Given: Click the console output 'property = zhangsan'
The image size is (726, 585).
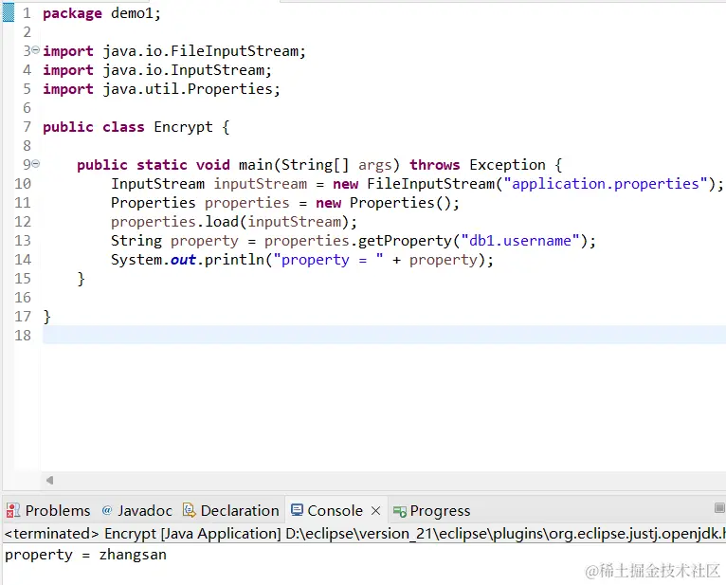Looking at the screenshot, I should pos(85,555).
